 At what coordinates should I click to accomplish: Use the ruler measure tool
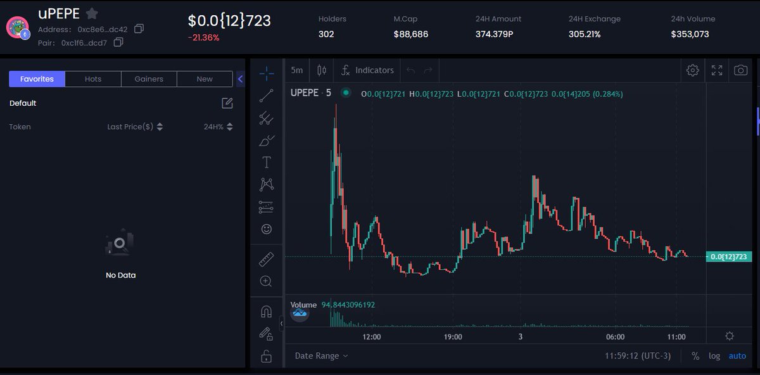click(266, 258)
